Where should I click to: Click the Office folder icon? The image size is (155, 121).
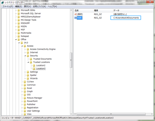[19, 40]
